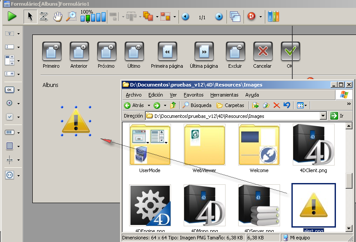
Task: Pick the check box object tool
Action: [10, 117]
